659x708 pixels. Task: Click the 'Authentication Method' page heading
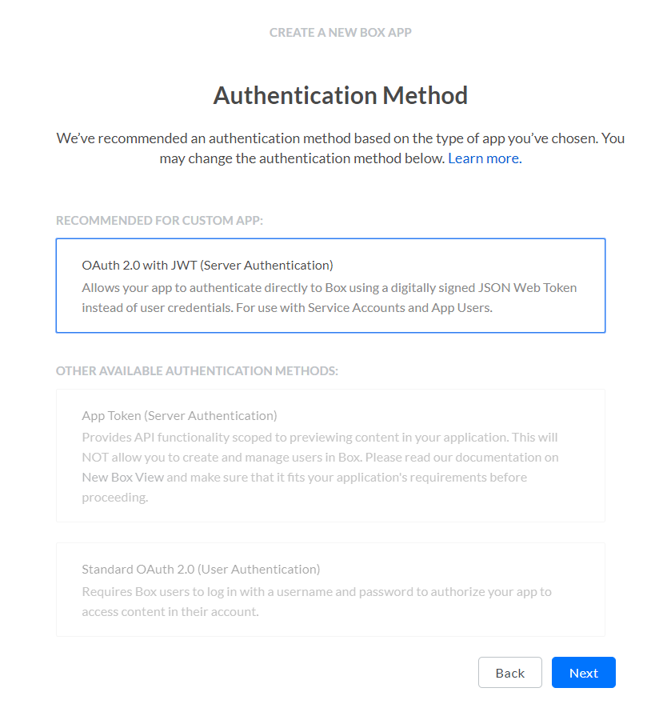pyautogui.click(x=340, y=96)
